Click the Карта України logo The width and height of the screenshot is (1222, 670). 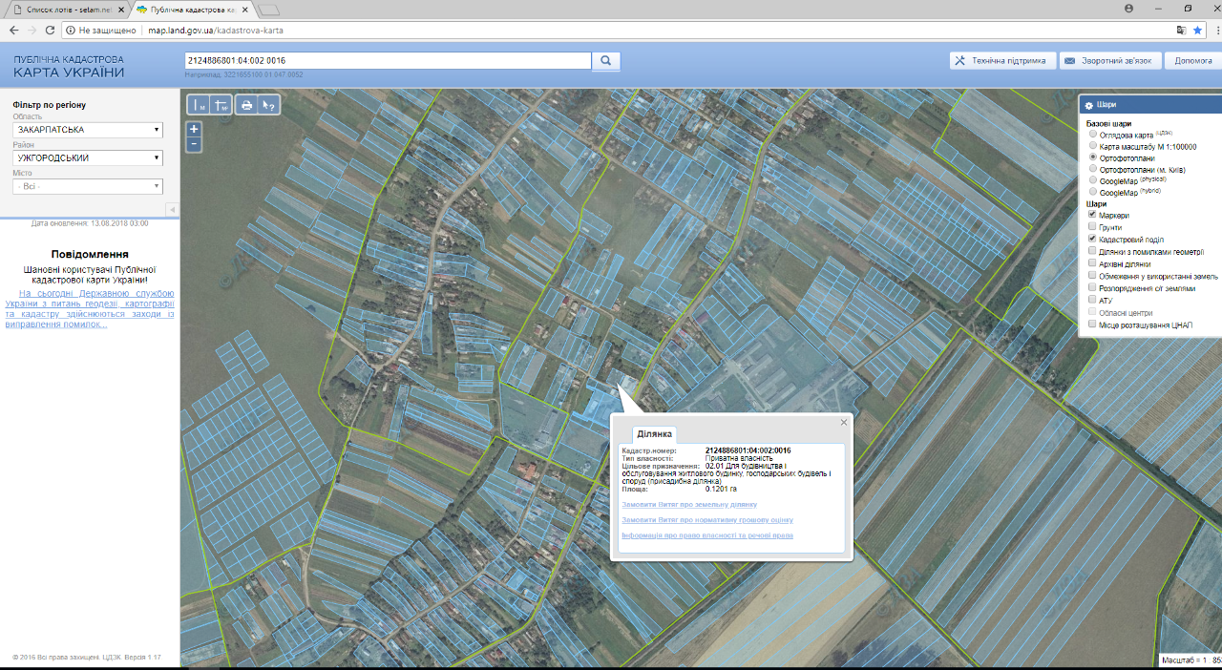[69, 66]
